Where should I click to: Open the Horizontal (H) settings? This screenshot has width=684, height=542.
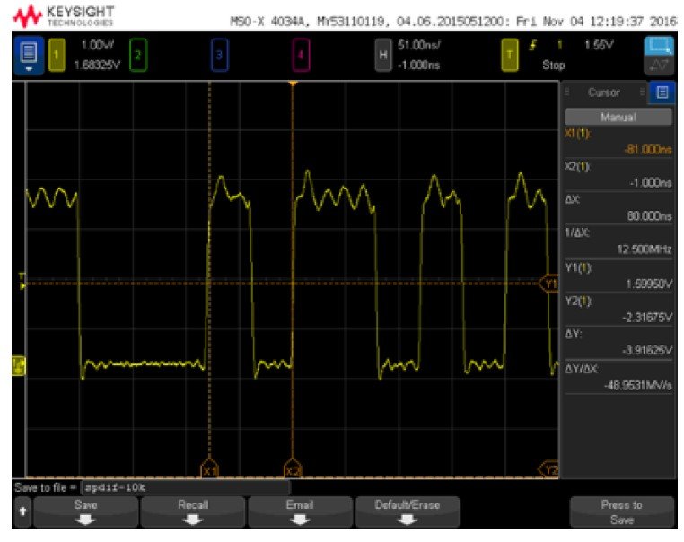383,55
